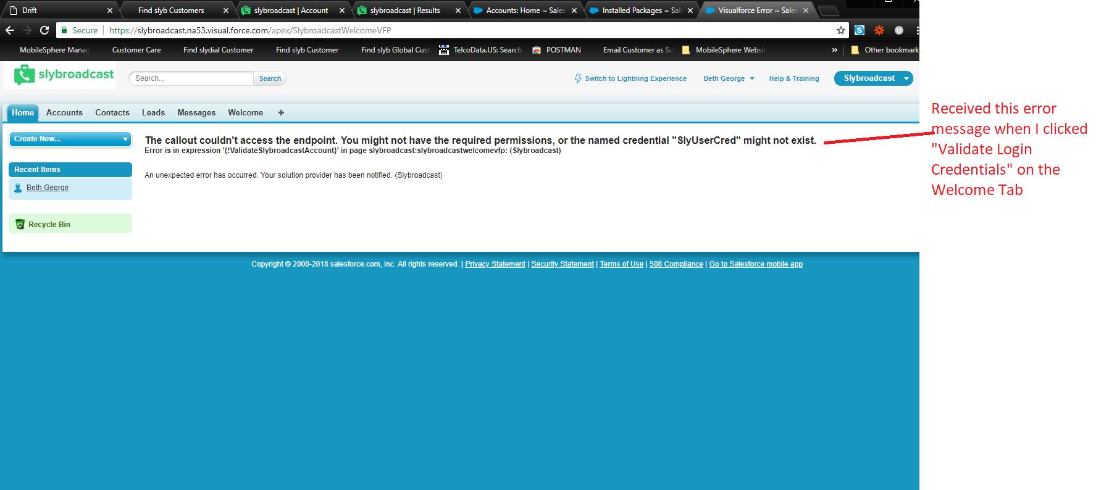Viewport: 1117px width, 490px height.
Task: Bookmark page with star icon
Action: click(840, 30)
